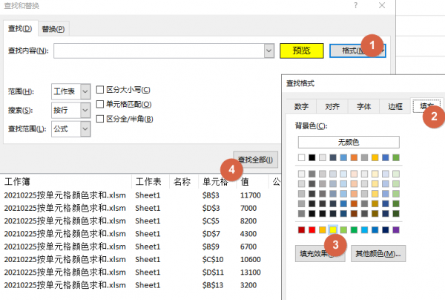This screenshot has height=300, width=445.
Task: Enable the 区分大小写 checkbox
Action: point(100,90)
